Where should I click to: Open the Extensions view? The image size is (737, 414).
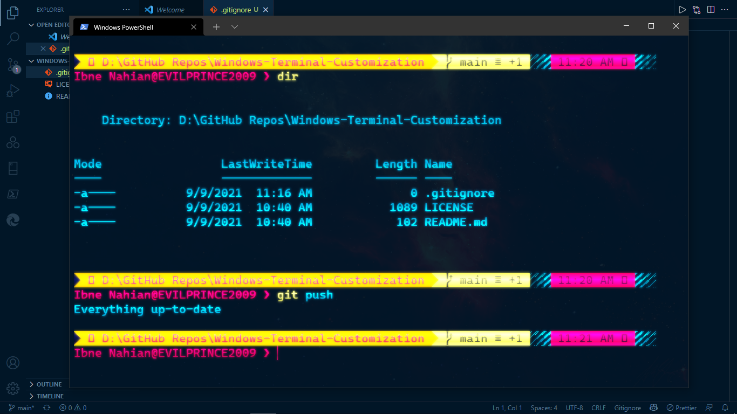click(13, 117)
